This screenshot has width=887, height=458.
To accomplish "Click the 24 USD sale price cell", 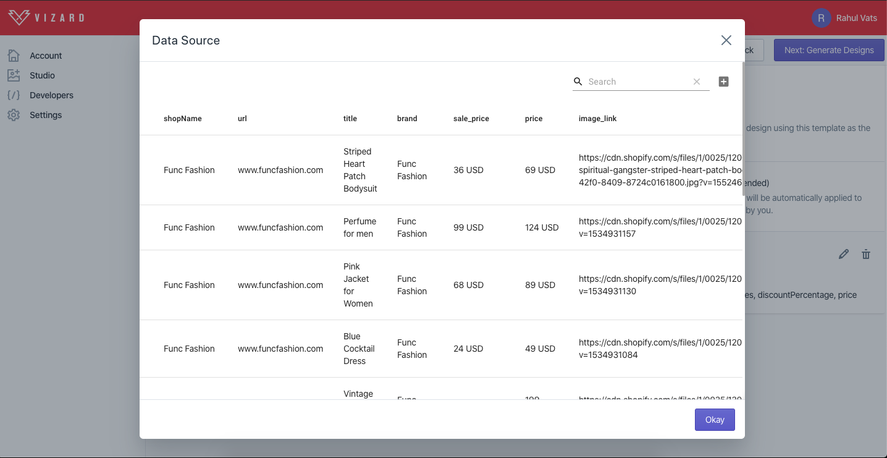I will pyautogui.click(x=468, y=349).
